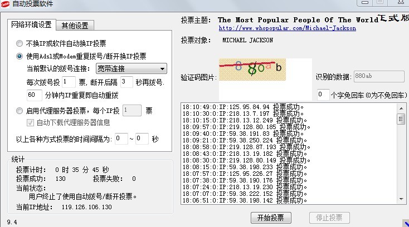Click the vote log scrollbar thumb
Screen dimensions: 409x227
click(x=401, y=119)
